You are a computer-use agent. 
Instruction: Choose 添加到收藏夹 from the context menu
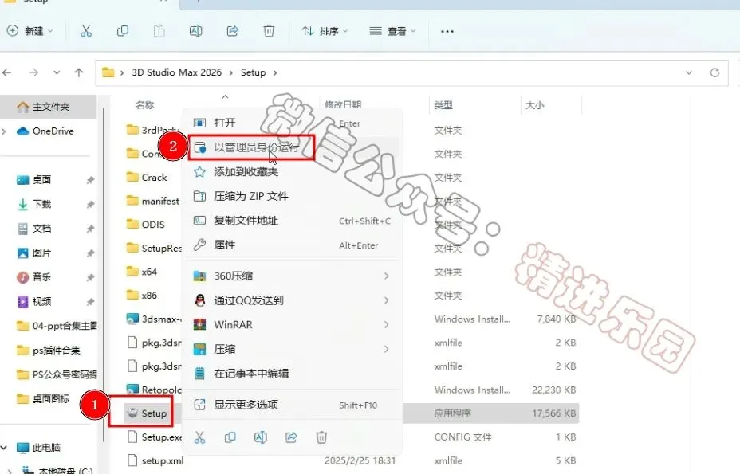(292, 172)
